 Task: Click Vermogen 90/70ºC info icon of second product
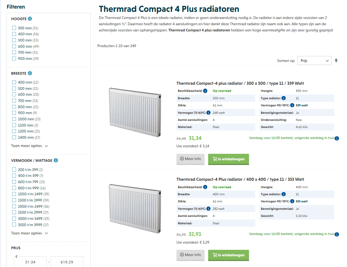pyautogui.click(x=292, y=202)
